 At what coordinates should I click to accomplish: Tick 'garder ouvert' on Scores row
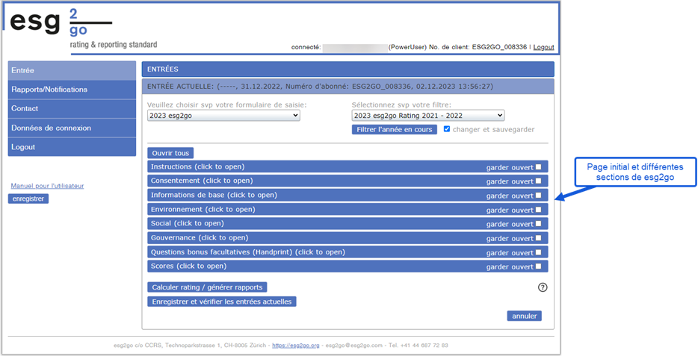tap(538, 266)
